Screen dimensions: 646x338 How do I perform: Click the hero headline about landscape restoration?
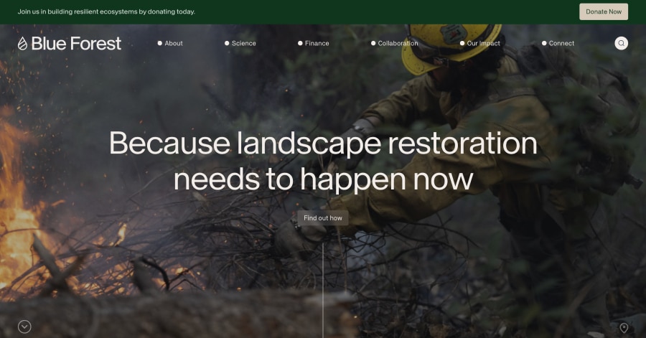point(323,161)
